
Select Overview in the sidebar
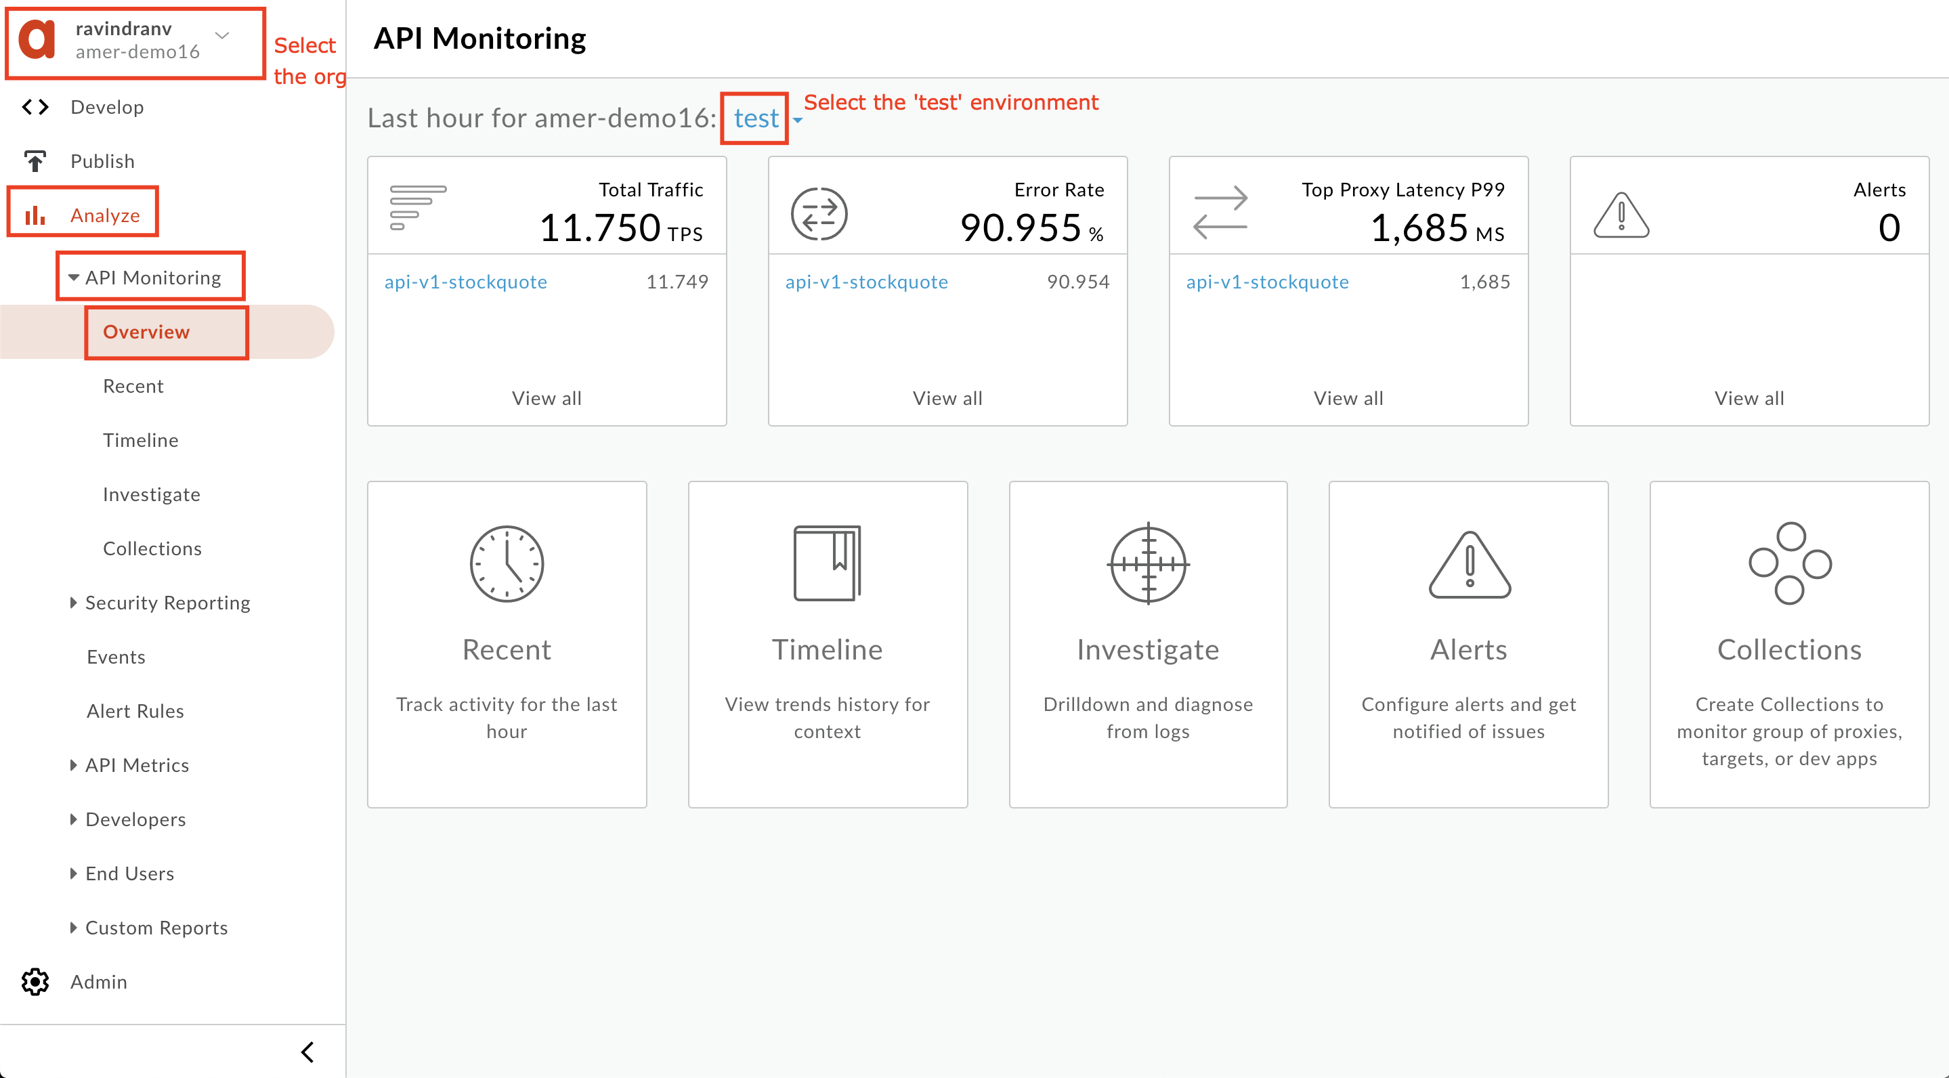[146, 332]
